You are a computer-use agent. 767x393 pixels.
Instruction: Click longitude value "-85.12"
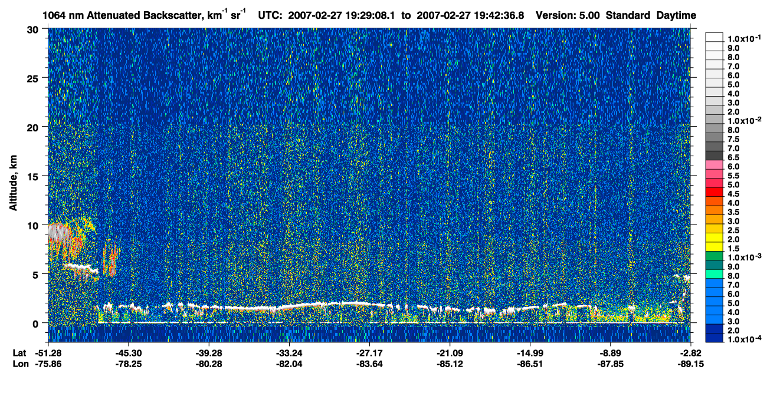[x=449, y=364]
